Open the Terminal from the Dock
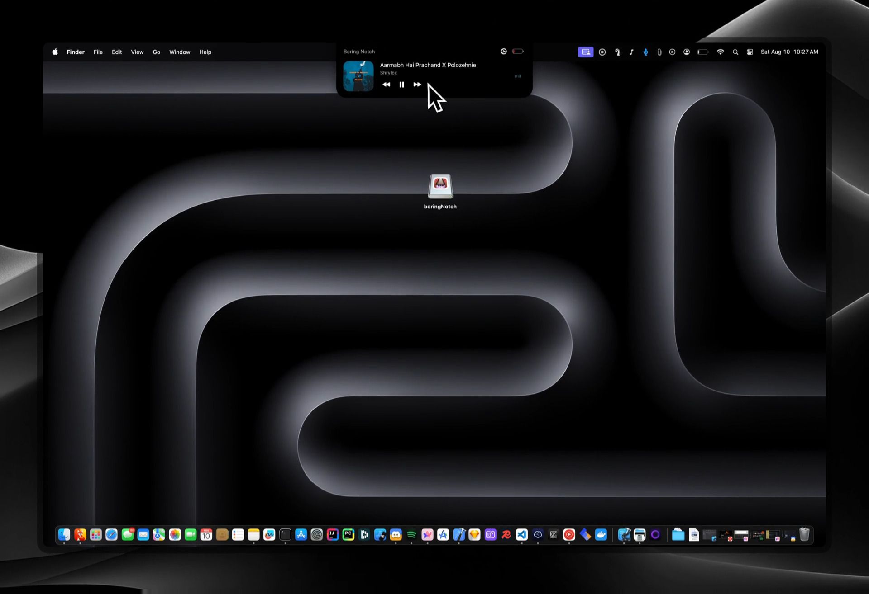869x594 pixels. pos(285,535)
